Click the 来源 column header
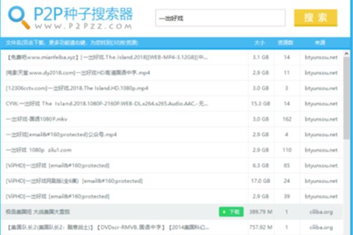 pos(320,43)
